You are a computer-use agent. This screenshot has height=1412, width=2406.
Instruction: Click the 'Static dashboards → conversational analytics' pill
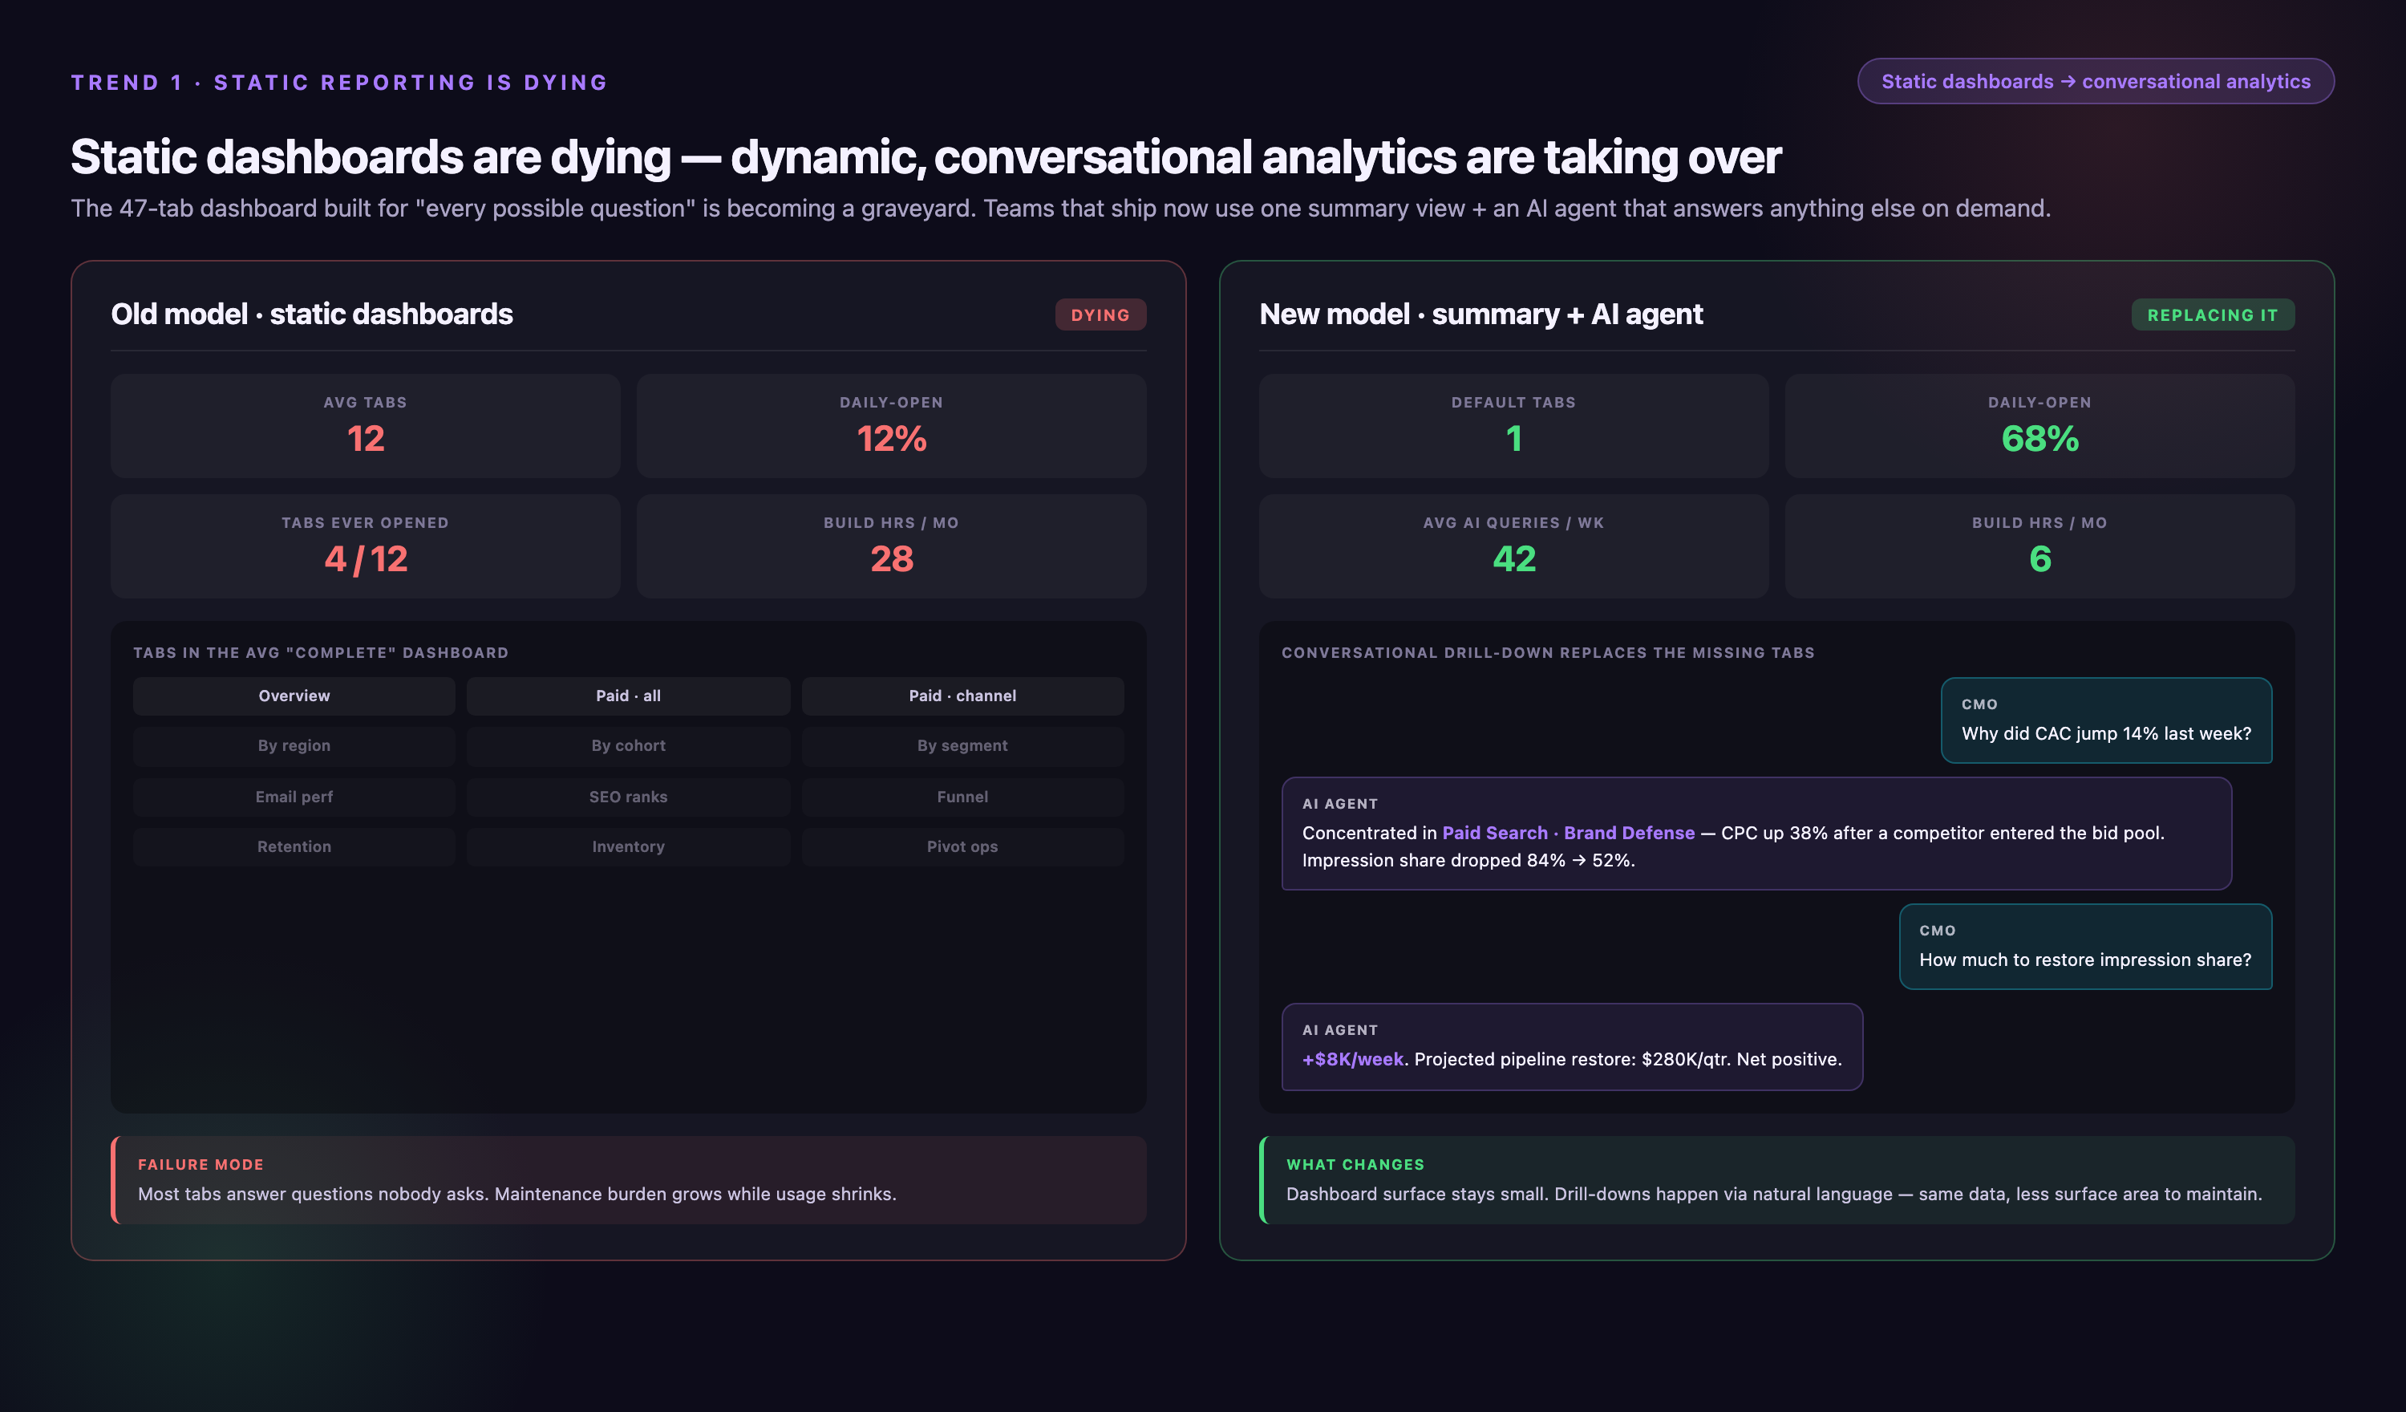pos(2095,81)
